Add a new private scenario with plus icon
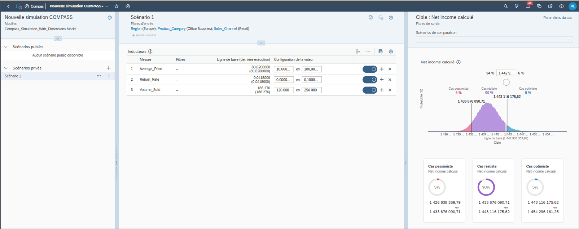 point(109,68)
